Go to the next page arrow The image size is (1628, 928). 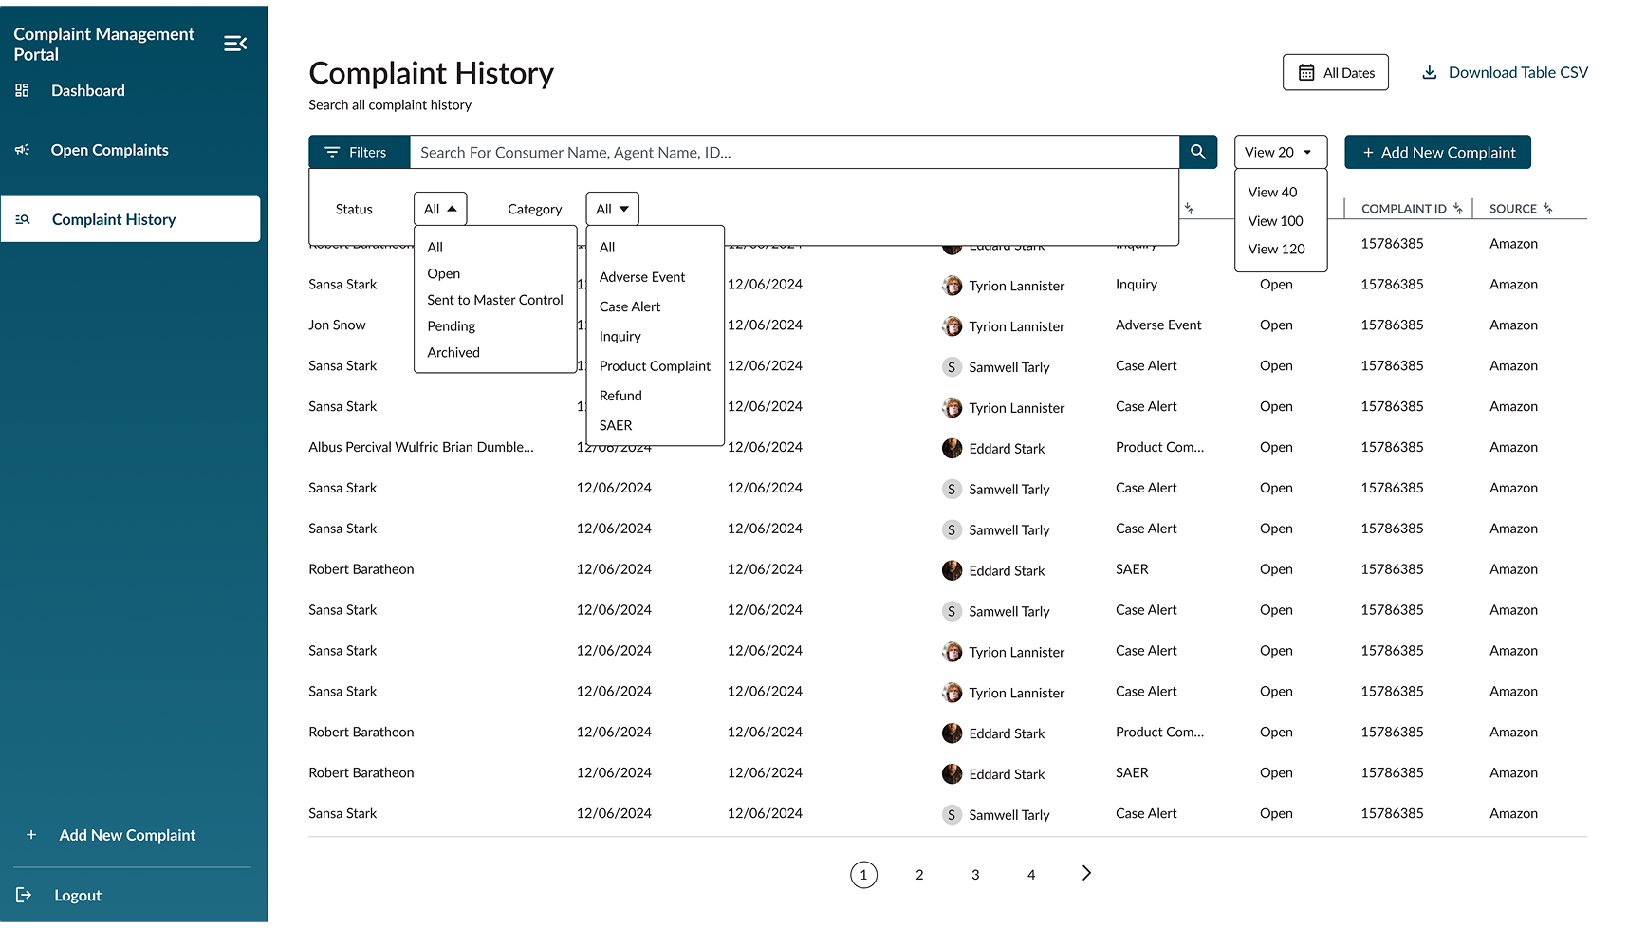click(1086, 873)
